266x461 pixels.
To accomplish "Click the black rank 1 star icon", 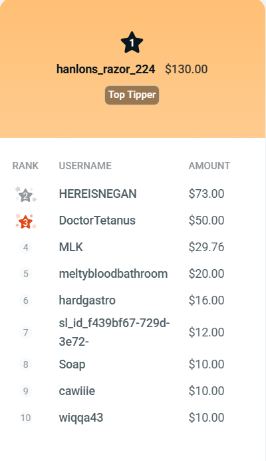I will pyautogui.click(x=132, y=43).
